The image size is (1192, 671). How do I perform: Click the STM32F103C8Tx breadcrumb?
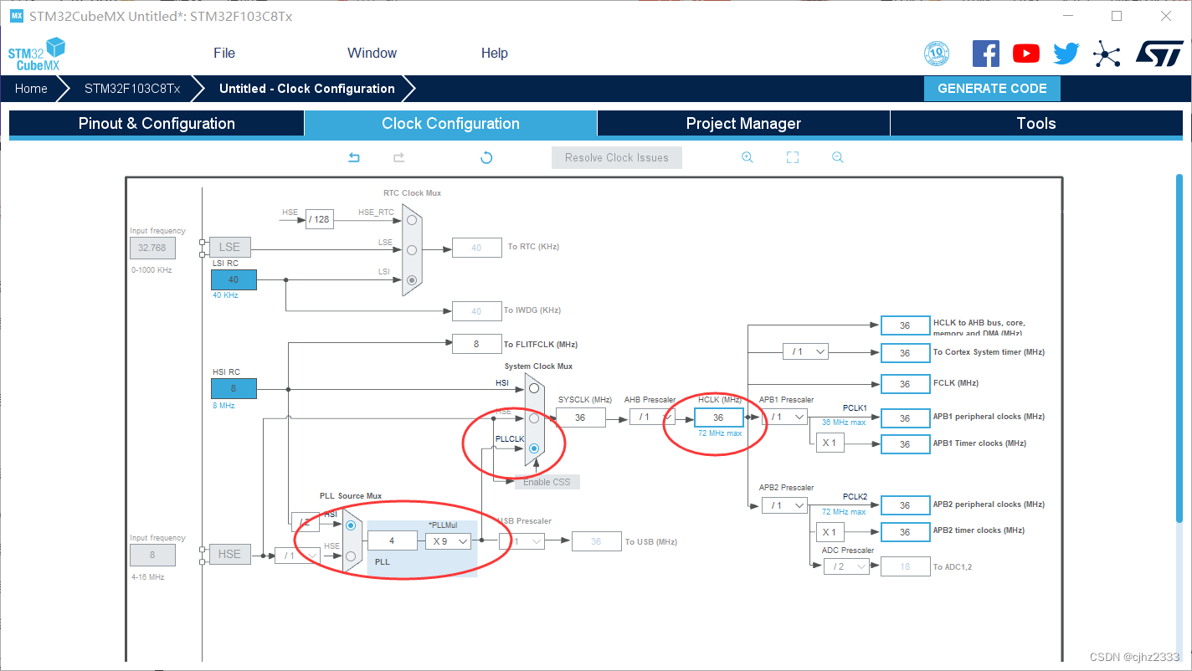tap(132, 89)
